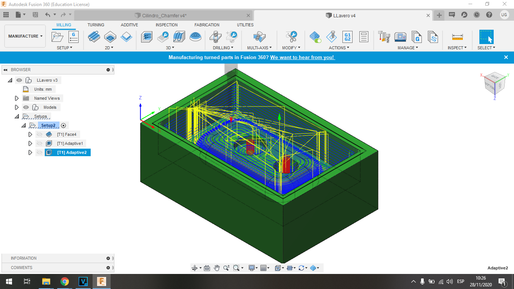This screenshot has height=289, width=514.
Task: Toggle visibility of Models folder
Action: 26,107
